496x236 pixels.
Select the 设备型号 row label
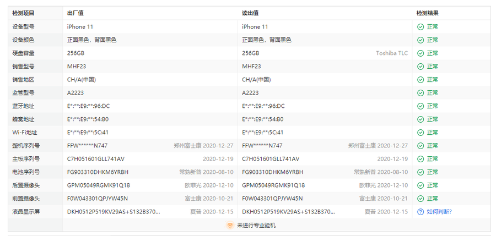[23, 27]
